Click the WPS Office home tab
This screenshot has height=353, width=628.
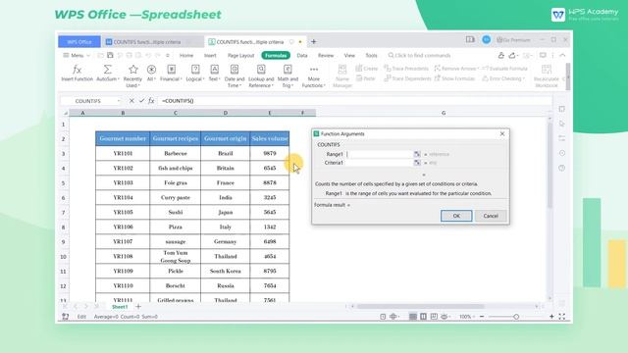click(79, 41)
